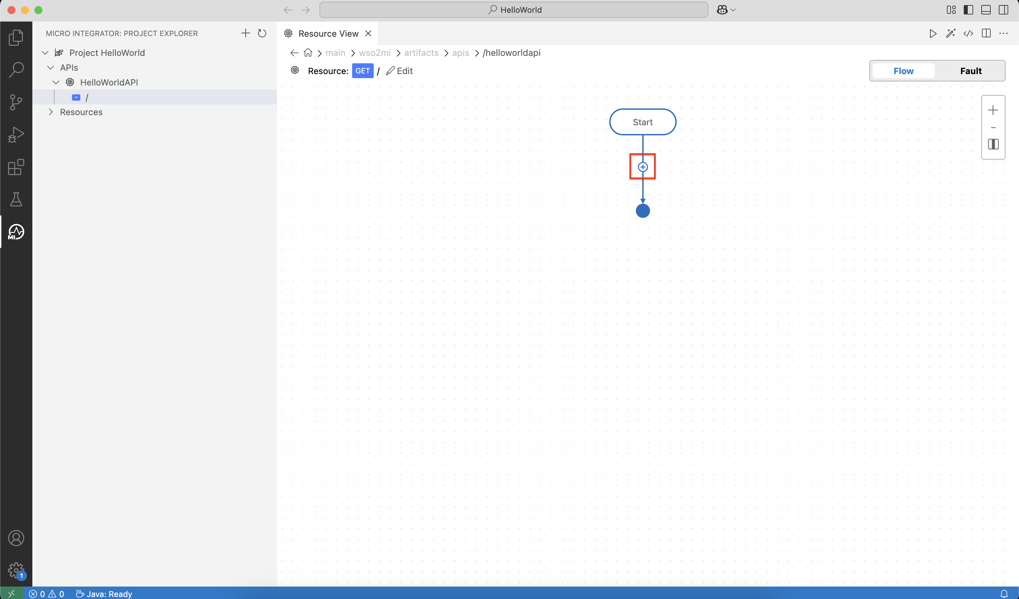Open Copilot chat icon in title bar

coord(722,10)
